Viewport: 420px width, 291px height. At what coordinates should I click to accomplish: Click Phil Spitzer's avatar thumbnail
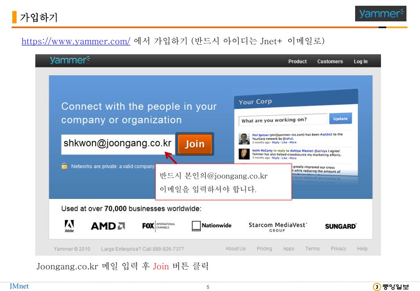click(x=244, y=139)
